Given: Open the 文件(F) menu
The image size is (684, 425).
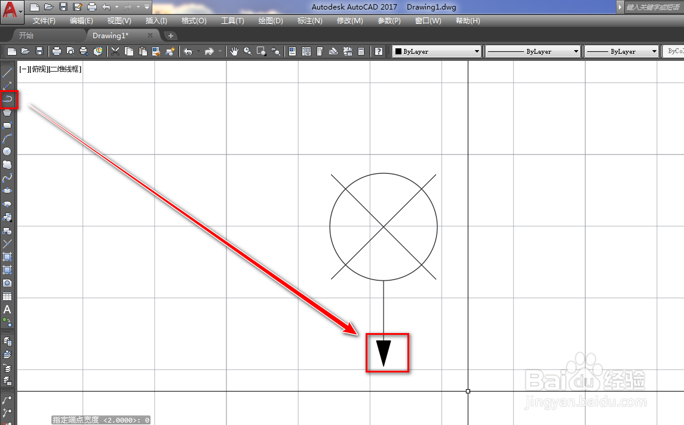Looking at the screenshot, I should 44,20.
